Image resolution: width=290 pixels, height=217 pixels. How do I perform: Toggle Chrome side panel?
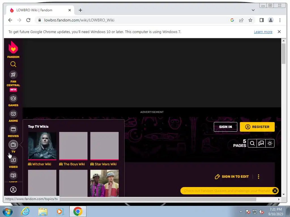click(261, 20)
